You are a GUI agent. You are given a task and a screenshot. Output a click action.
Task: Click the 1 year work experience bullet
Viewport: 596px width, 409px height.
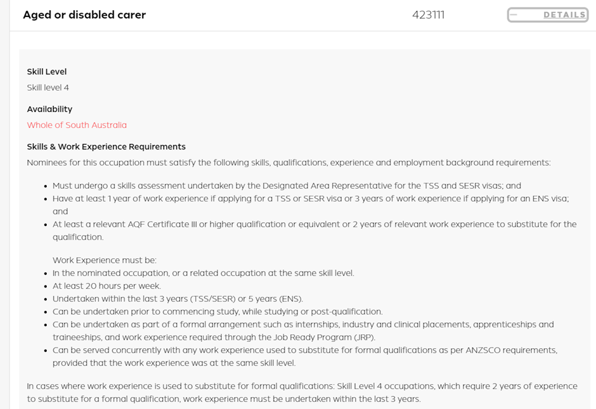(x=311, y=205)
